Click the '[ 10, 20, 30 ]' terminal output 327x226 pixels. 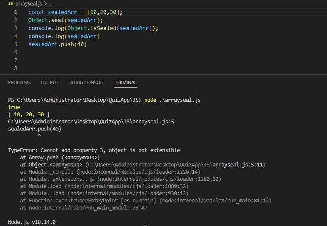pos(29,114)
